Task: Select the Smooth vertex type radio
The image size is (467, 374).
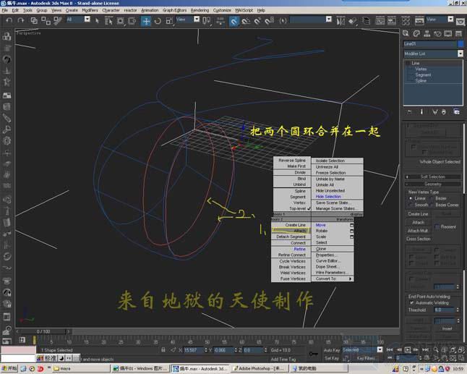Action: tap(411, 205)
